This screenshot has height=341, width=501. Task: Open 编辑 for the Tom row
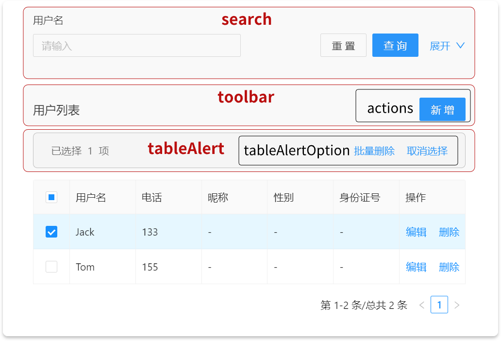point(416,267)
